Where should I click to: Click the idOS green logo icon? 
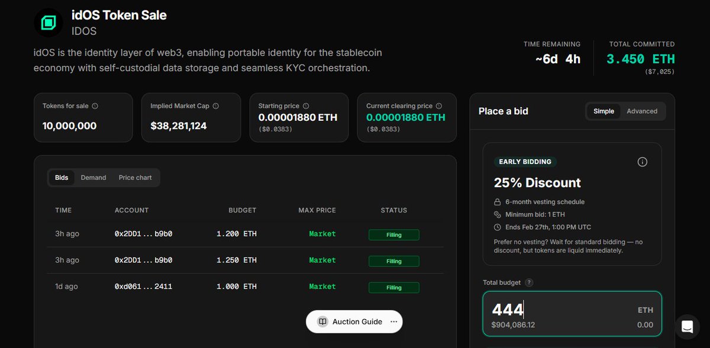(48, 23)
